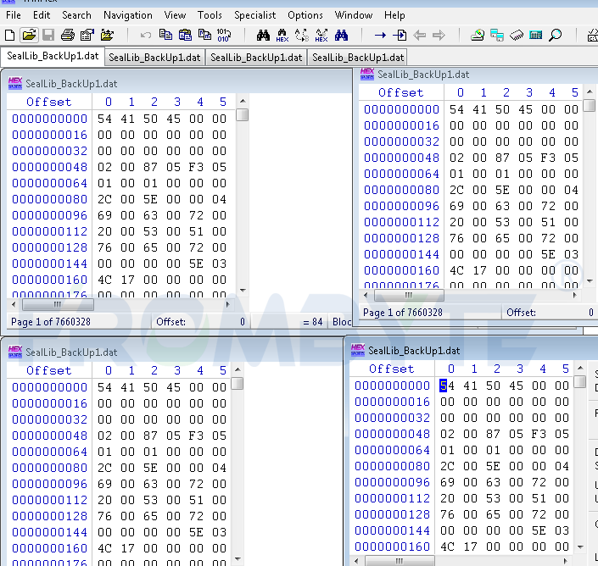Click the clipboard Paste/Write icon

pyautogui.click(x=185, y=35)
